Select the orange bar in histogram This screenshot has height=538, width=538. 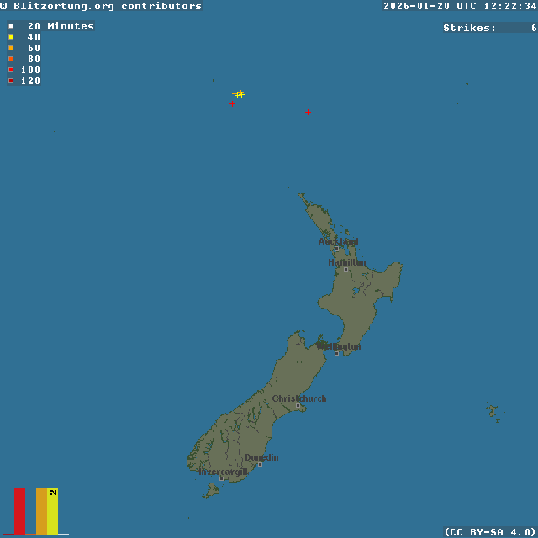(41, 510)
